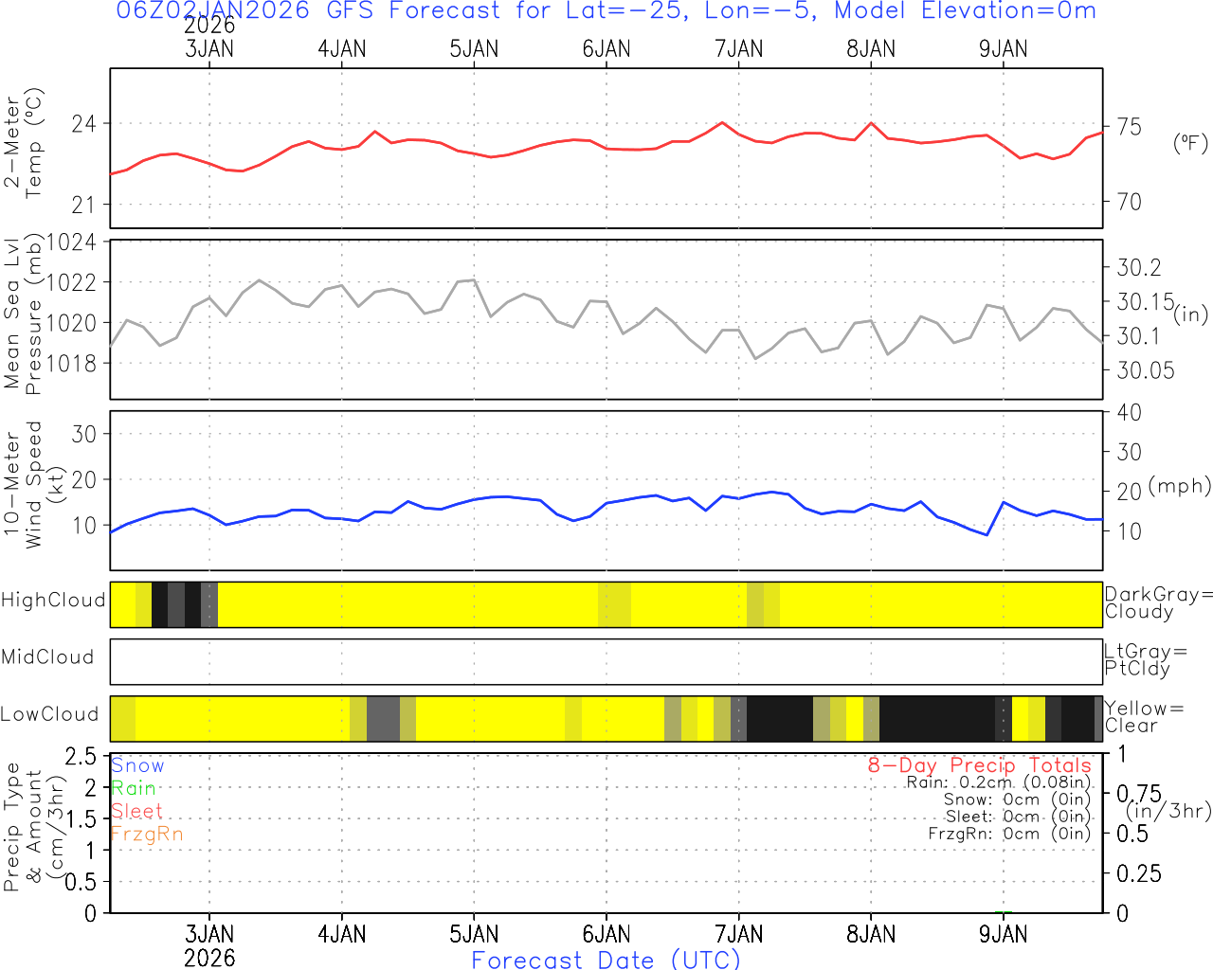This screenshot has height=970, width=1213.
Task: Click the 5JAN label on top axis
Action: [474, 49]
